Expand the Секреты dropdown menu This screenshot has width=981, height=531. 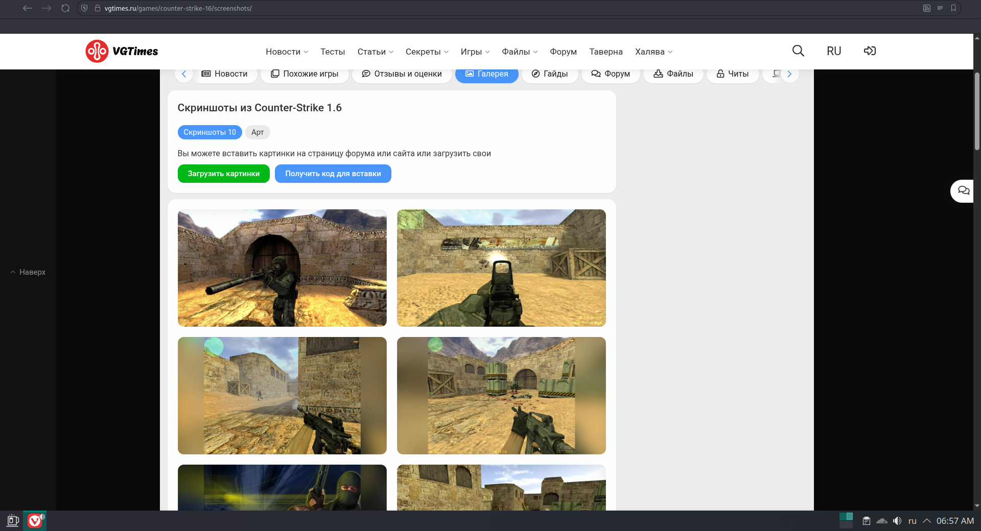427,52
